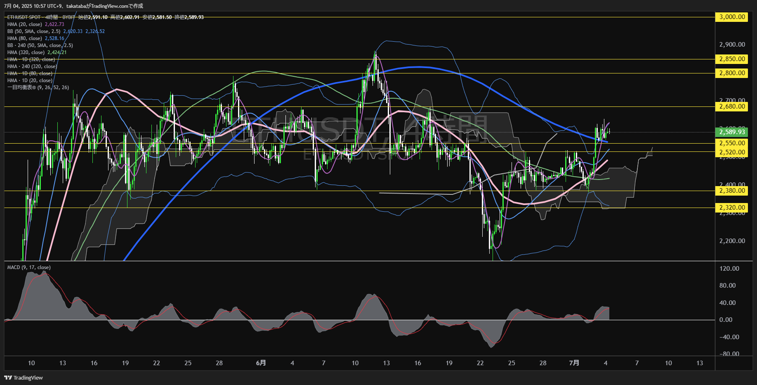
Task: Click the 3,000.00 yellow price label
Action: (x=731, y=17)
